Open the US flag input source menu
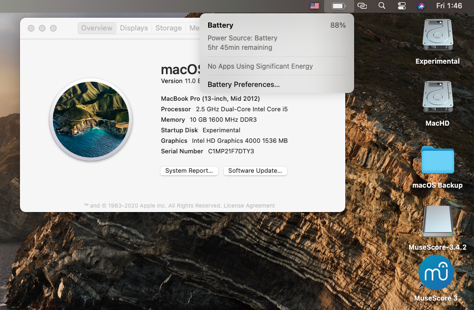The height and width of the screenshot is (310, 474). point(314,6)
